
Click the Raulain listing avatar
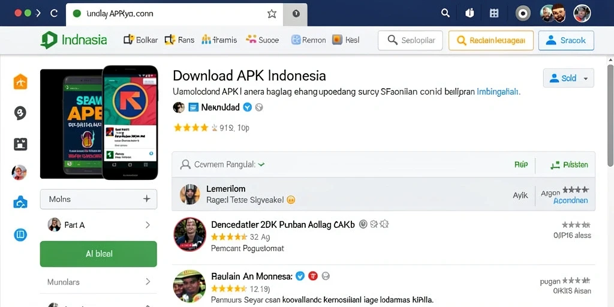pyautogui.click(x=189, y=286)
